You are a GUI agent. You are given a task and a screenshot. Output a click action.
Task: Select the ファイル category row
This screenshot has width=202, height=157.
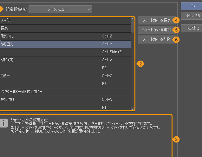pyautogui.click(x=65, y=21)
